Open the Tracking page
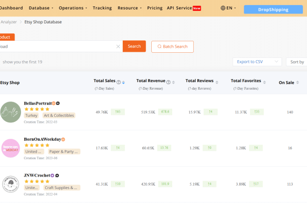 (102, 8)
